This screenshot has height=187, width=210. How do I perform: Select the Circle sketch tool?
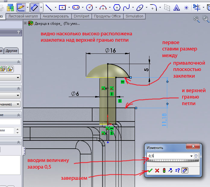[89, 7]
